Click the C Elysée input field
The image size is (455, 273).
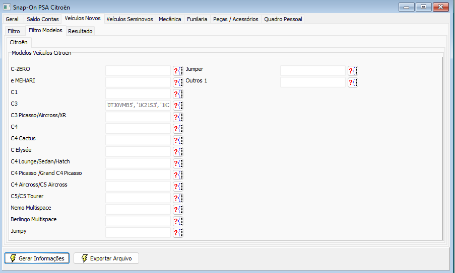point(138,152)
